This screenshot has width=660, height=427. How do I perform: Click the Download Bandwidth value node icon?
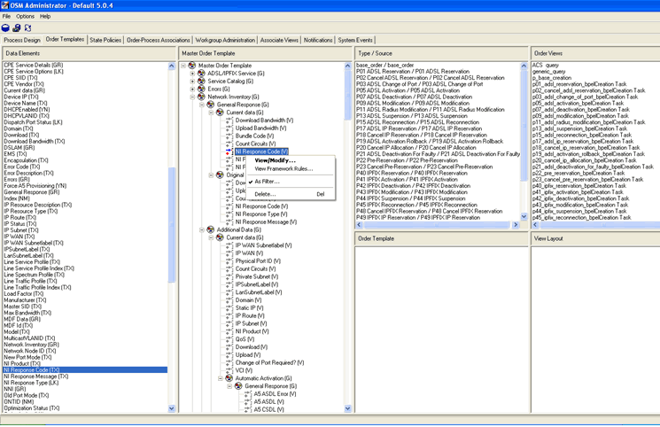click(229, 120)
